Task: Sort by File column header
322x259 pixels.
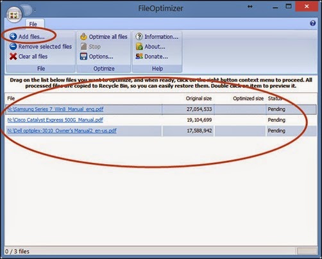Action: 11,98
